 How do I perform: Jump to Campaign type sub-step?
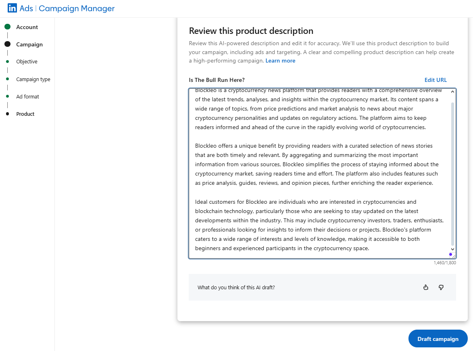[33, 79]
